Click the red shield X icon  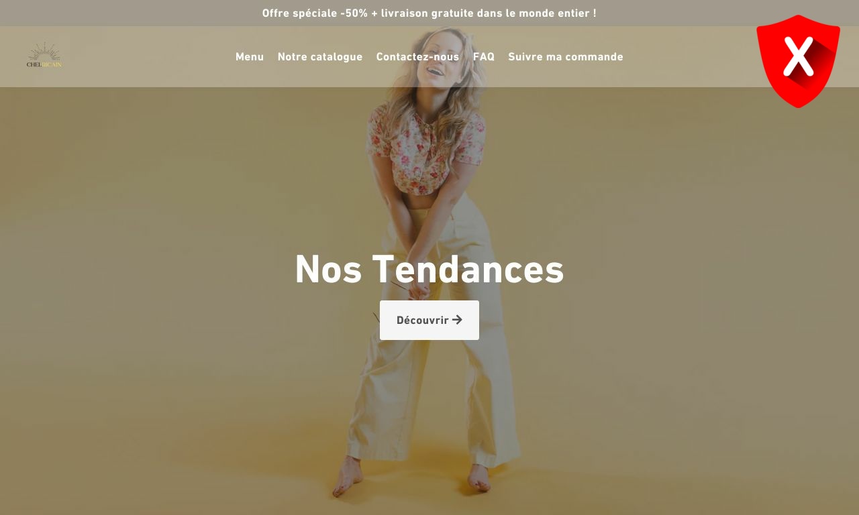point(798,61)
